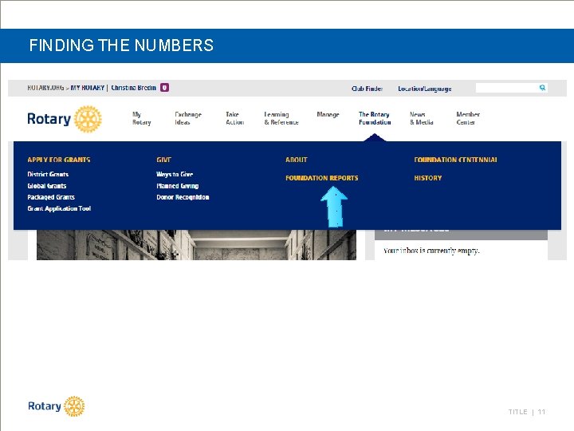The height and width of the screenshot is (431, 574).
Task: Click the About heading link
Action: click(x=297, y=160)
